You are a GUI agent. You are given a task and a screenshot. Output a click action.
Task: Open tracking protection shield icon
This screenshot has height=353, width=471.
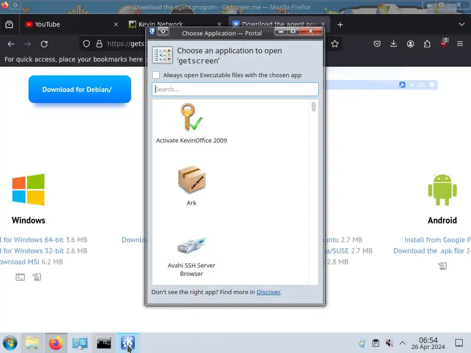coord(86,44)
